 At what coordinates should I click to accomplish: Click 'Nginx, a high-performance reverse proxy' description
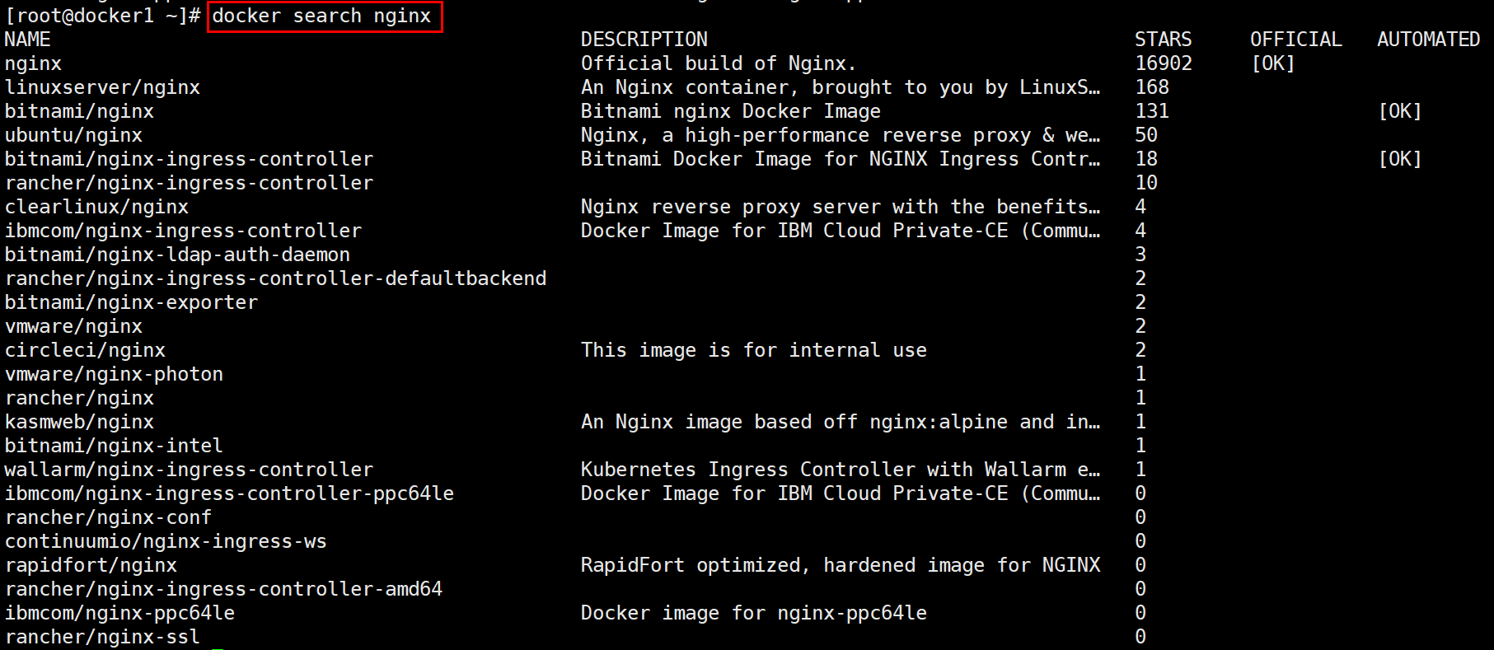pyautogui.click(x=840, y=135)
